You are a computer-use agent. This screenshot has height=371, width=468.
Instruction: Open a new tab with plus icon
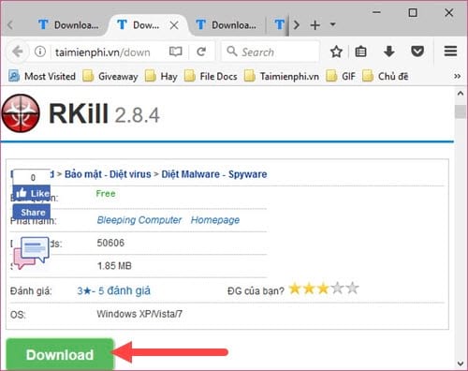pyautogui.click(x=315, y=25)
